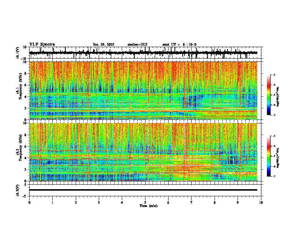
Task: Click the ch.2 color scale bar
Action: coord(268,156)
